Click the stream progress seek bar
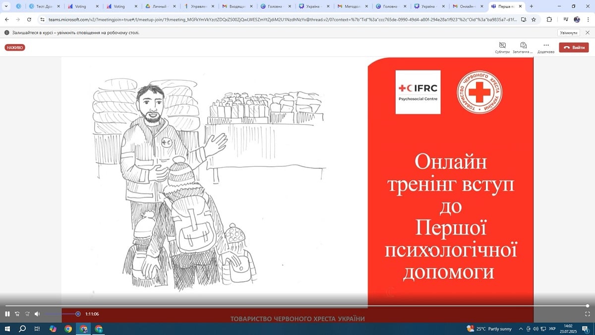This screenshot has width=595, height=335. click(x=297, y=306)
